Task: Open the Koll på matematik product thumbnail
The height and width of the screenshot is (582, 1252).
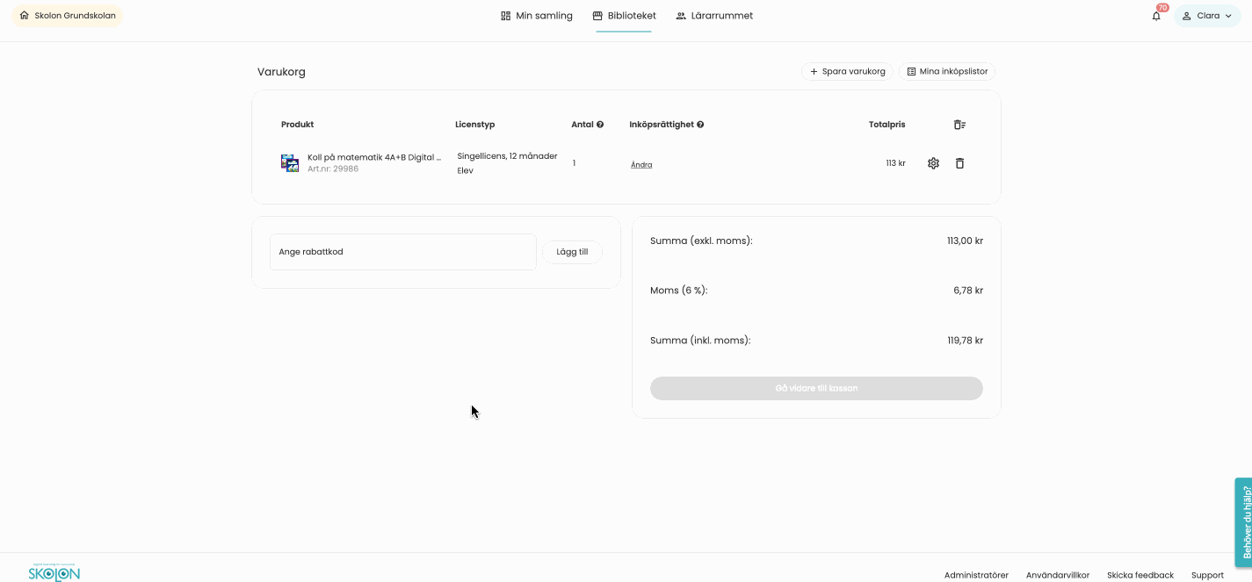Action: [x=289, y=162]
